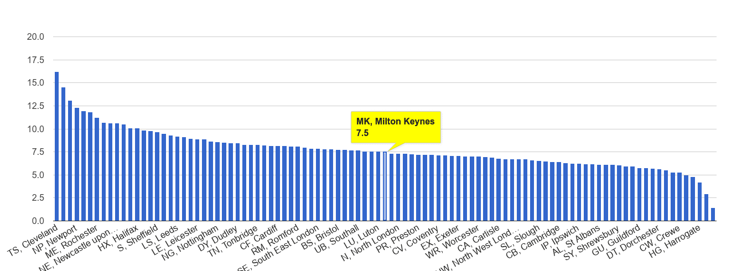Click the 'N, North London' axis label

(371, 242)
